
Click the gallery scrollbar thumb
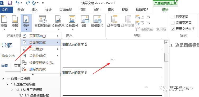[166, 57]
